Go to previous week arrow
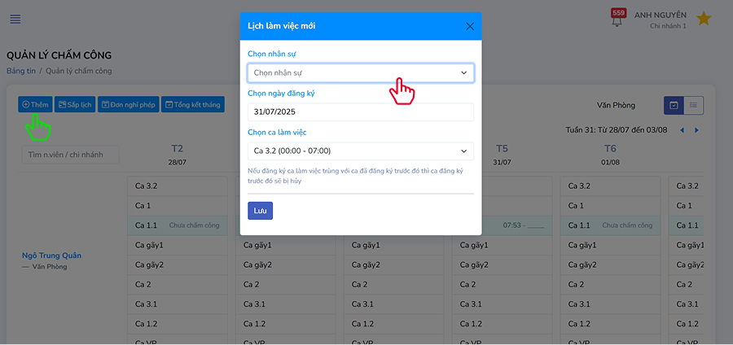The width and height of the screenshot is (733, 345). (x=682, y=130)
